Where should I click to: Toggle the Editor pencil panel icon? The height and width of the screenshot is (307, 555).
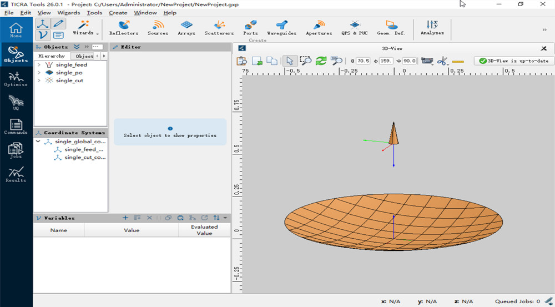click(58, 24)
